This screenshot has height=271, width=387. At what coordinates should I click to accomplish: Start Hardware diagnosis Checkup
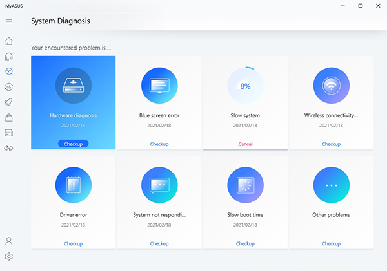(x=74, y=144)
